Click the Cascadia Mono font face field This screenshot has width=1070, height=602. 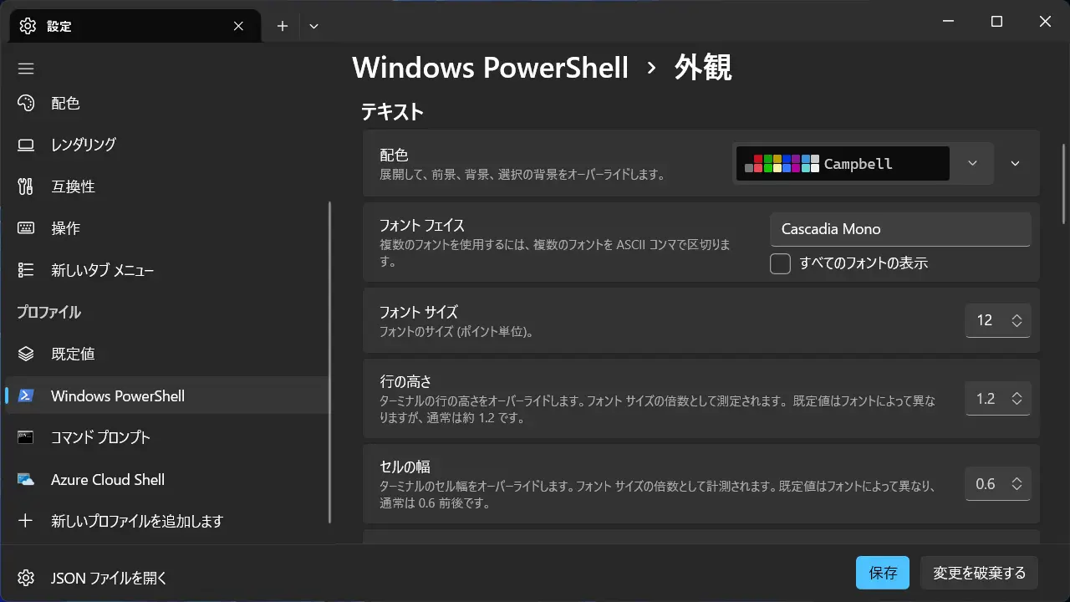(899, 229)
